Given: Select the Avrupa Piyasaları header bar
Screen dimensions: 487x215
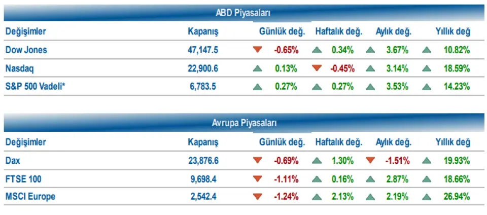Looking at the screenshot, I should 243,123.
